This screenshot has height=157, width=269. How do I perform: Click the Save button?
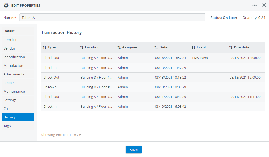pyautogui.click(x=134, y=150)
